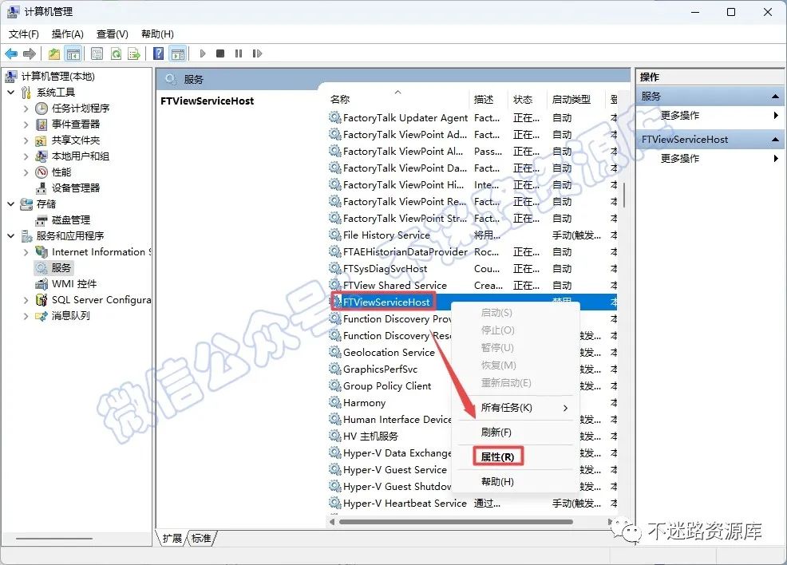
Task: Click the Forward arrow toolbar icon
Action: coord(30,53)
